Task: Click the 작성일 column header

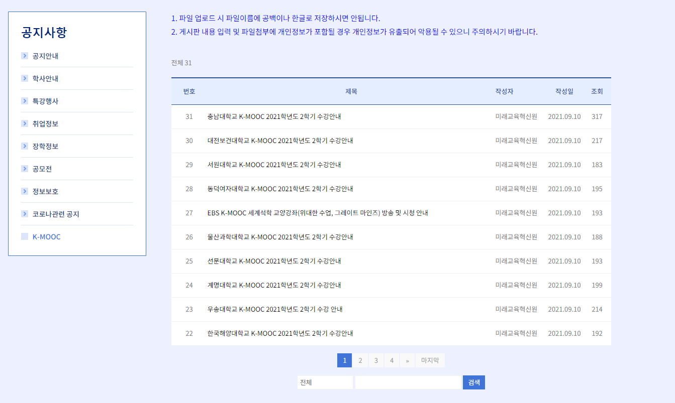Action: click(x=564, y=91)
